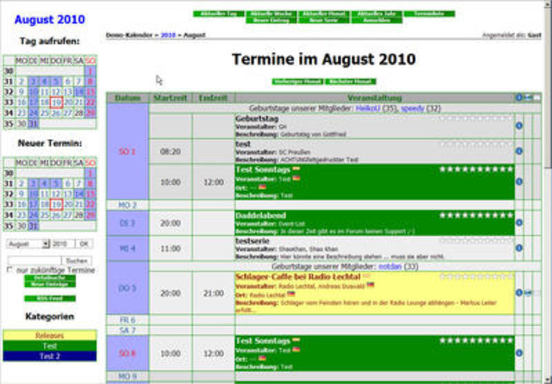Open info icon of Daddelabend event
This screenshot has height=384, width=552.
pos(518,222)
